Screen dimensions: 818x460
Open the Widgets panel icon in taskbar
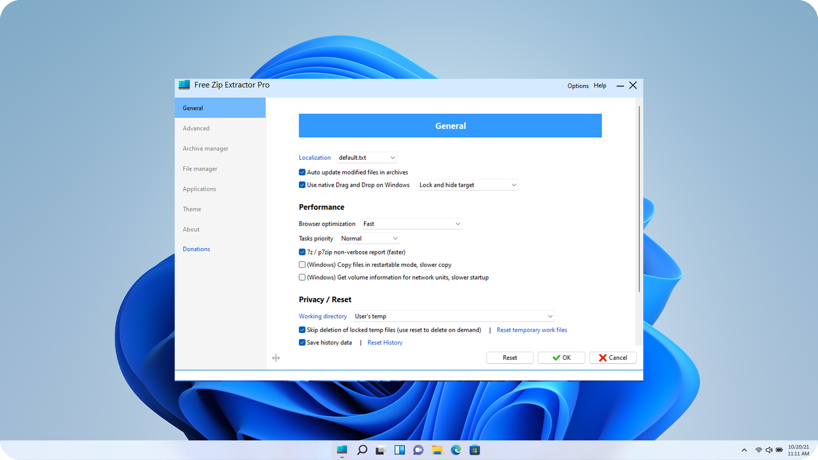(x=400, y=450)
